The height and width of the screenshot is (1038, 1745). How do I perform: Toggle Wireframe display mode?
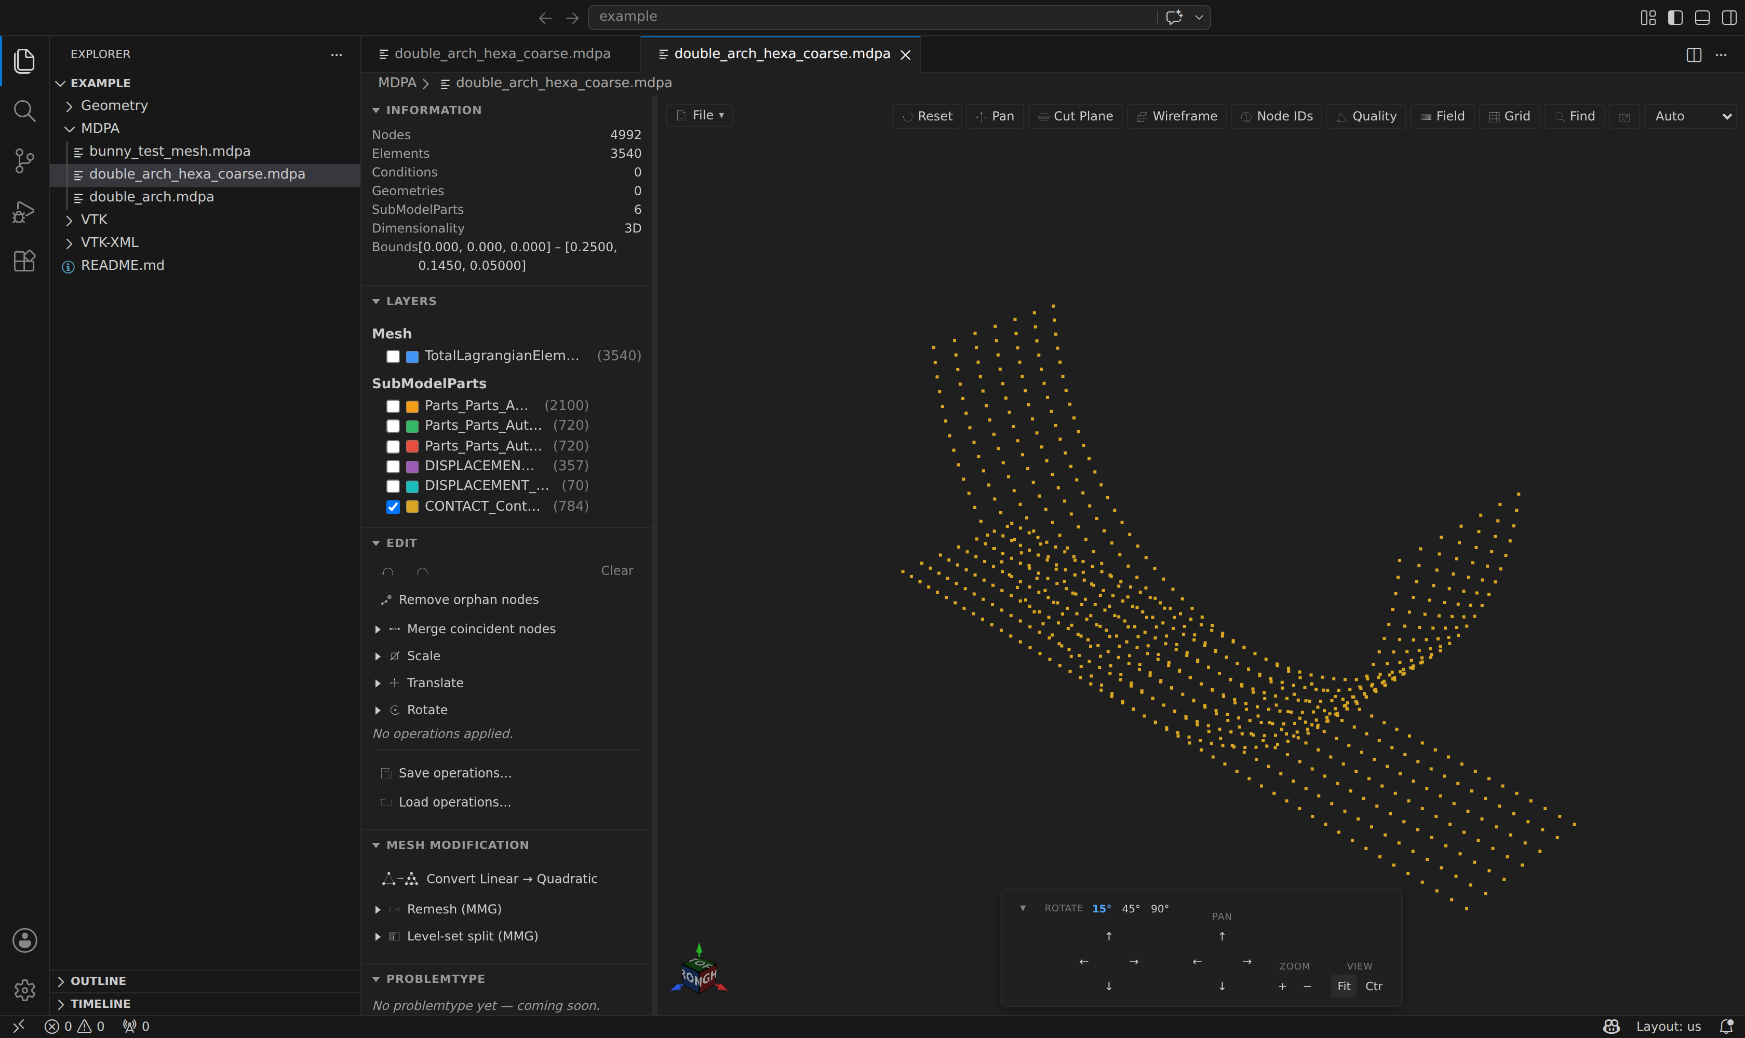tap(1177, 116)
